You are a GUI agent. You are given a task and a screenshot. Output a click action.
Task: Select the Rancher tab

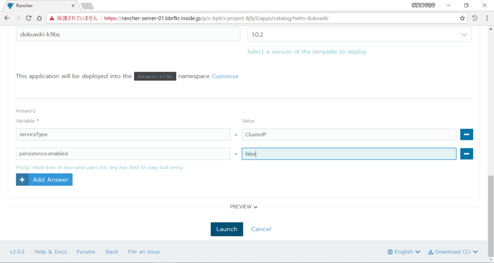pos(41,6)
